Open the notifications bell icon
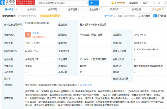This screenshot has width=167, height=109. tap(159, 3)
